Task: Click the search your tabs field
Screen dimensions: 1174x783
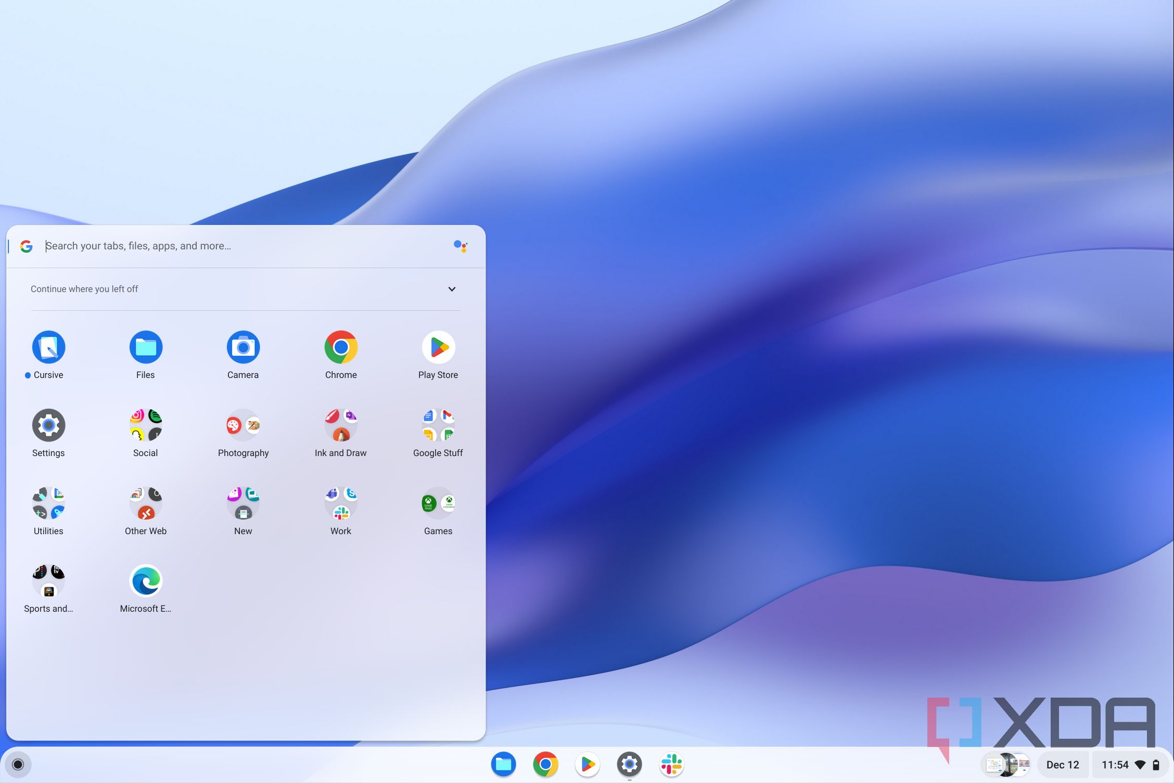Action: point(208,246)
